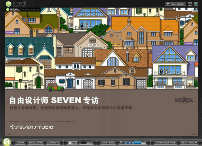
Task: Click the first blue audio control button
Action: coord(126,143)
